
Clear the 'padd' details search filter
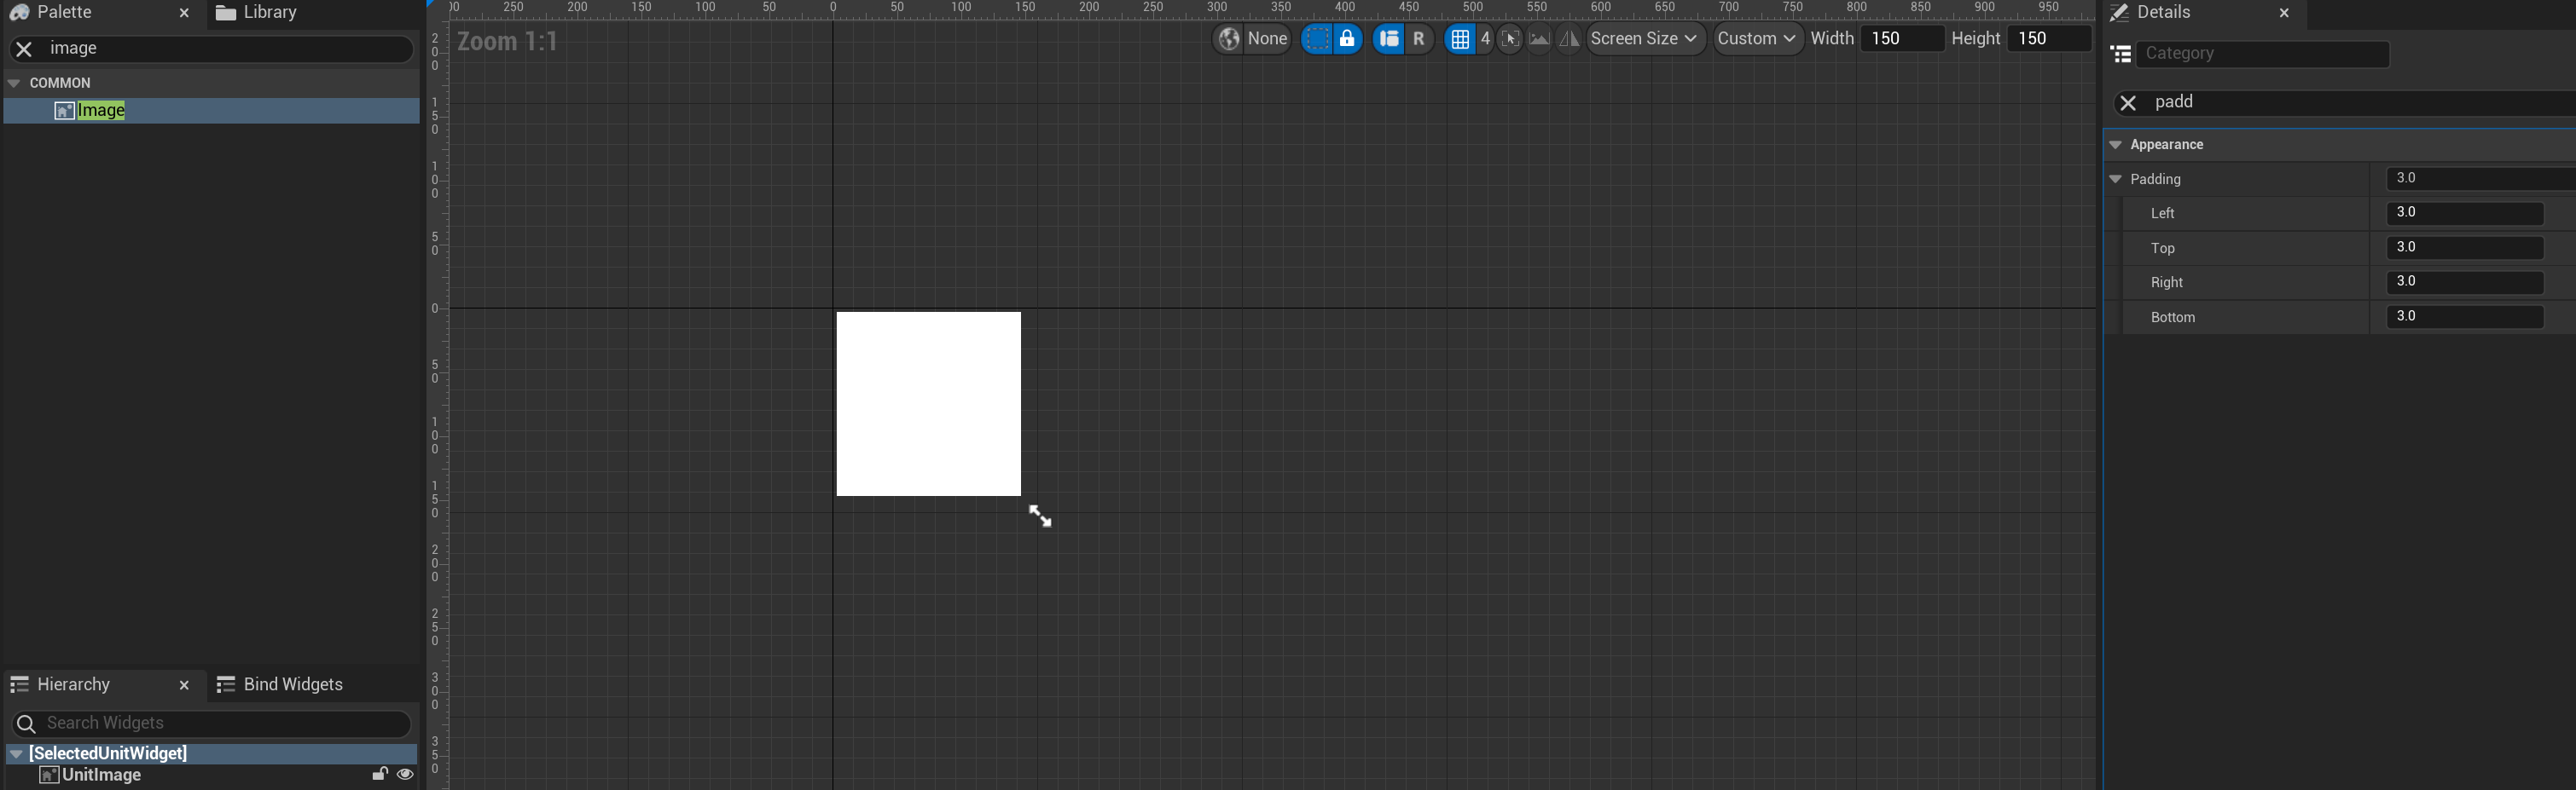[x=2128, y=103]
